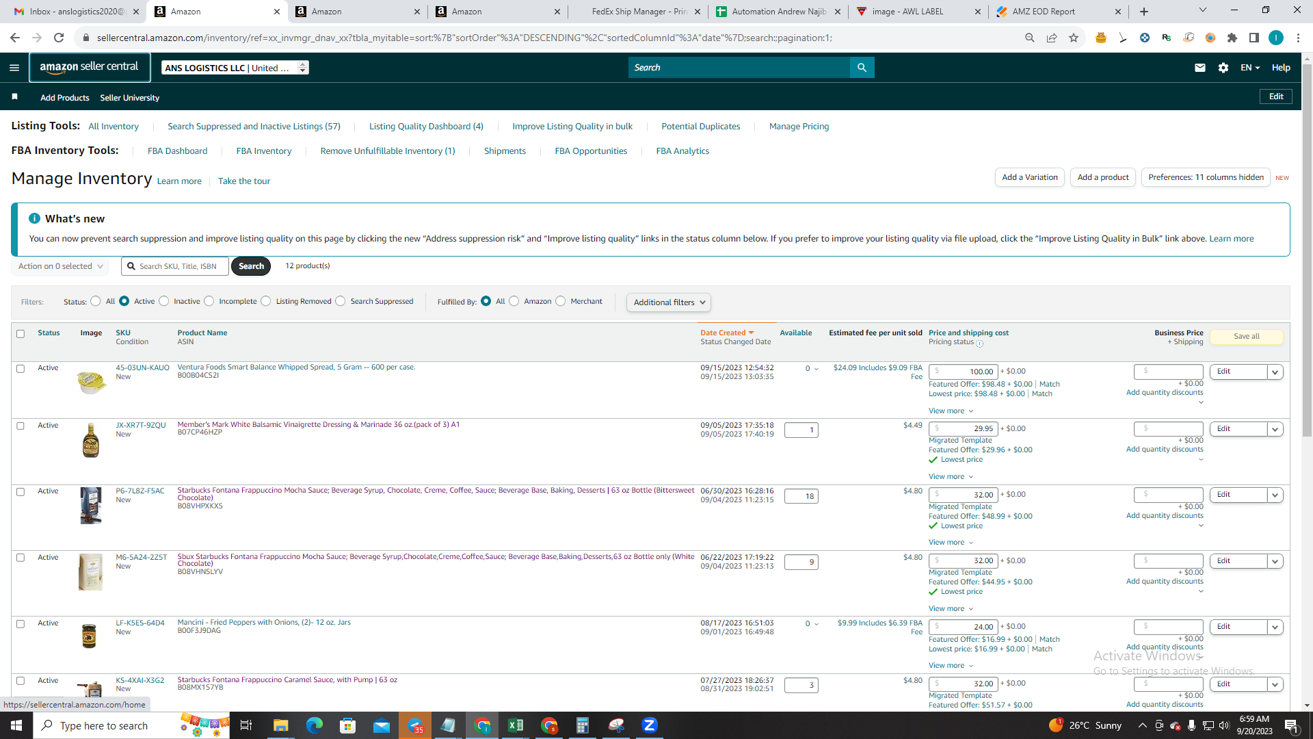Click the Task View taskbar icon
1313x739 pixels.
(x=246, y=725)
